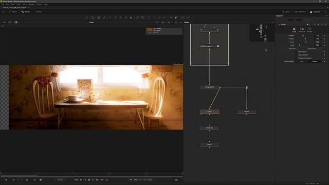Screen dimensions: 329x185
Task: Click the Reset Size button
Action: [x=292, y=48]
